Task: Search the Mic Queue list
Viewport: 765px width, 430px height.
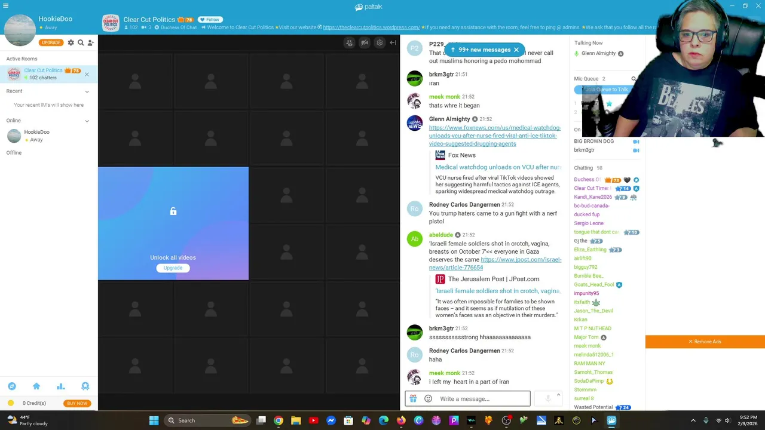Action: (634, 79)
